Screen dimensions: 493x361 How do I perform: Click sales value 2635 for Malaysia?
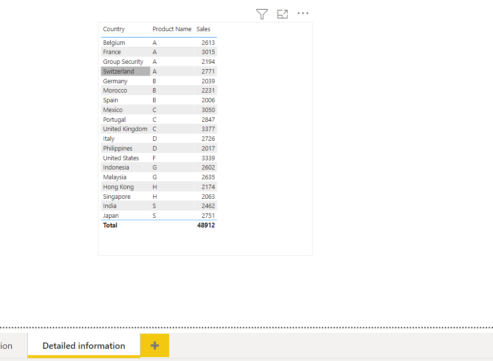point(208,177)
